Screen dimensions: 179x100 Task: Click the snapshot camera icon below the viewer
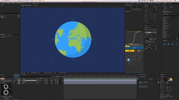point(35,73)
